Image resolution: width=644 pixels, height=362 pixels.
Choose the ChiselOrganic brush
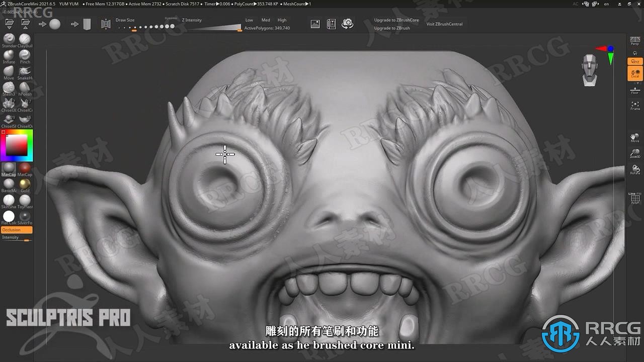25,122
